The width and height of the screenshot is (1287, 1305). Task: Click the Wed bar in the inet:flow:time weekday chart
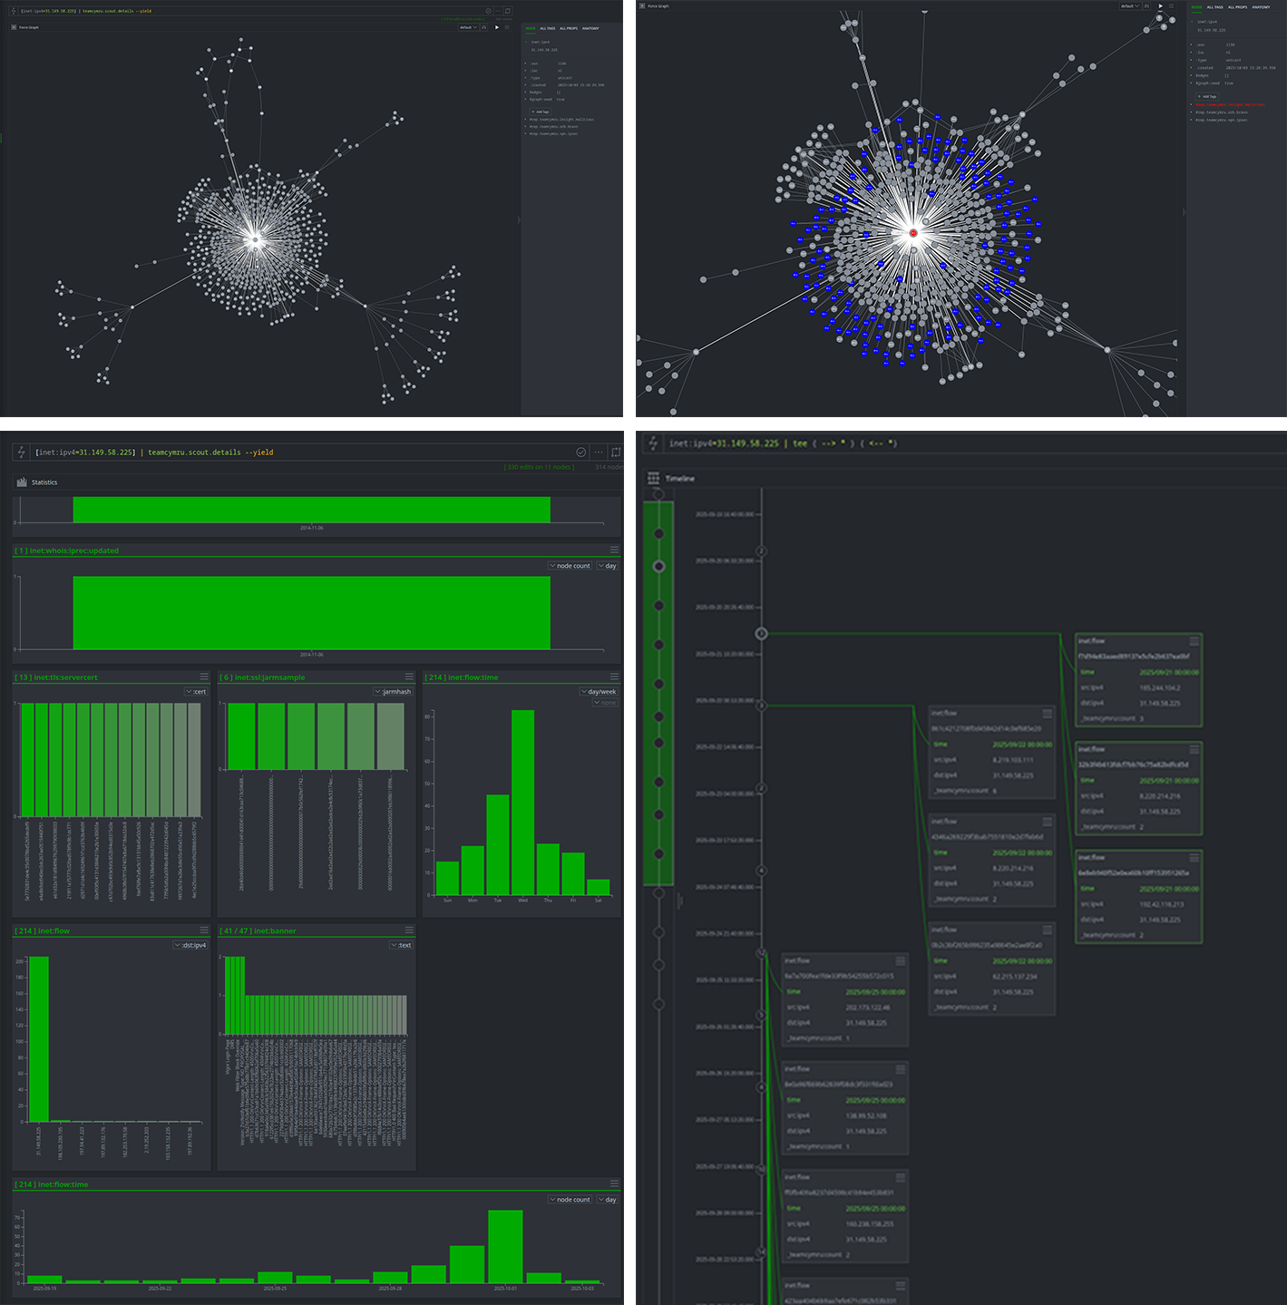pyautogui.click(x=522, y=803)
